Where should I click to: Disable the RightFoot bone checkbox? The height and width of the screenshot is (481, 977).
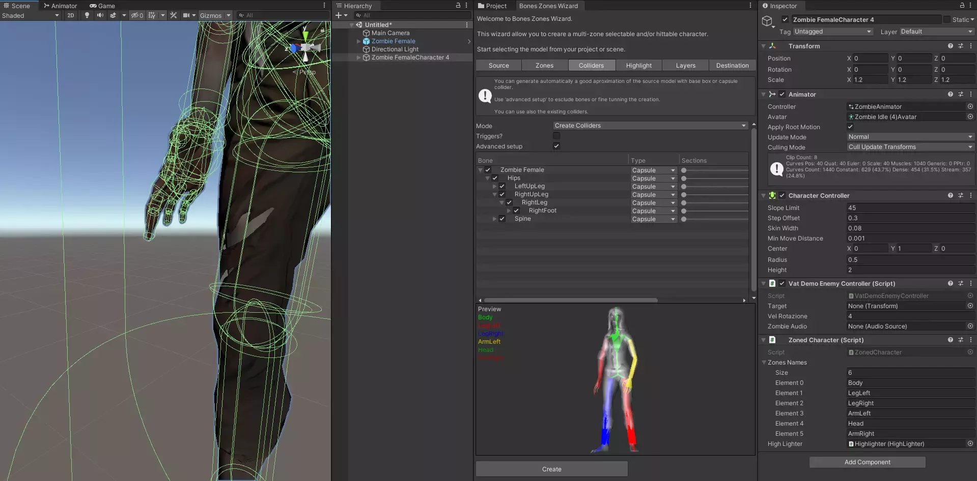point(516,211)
